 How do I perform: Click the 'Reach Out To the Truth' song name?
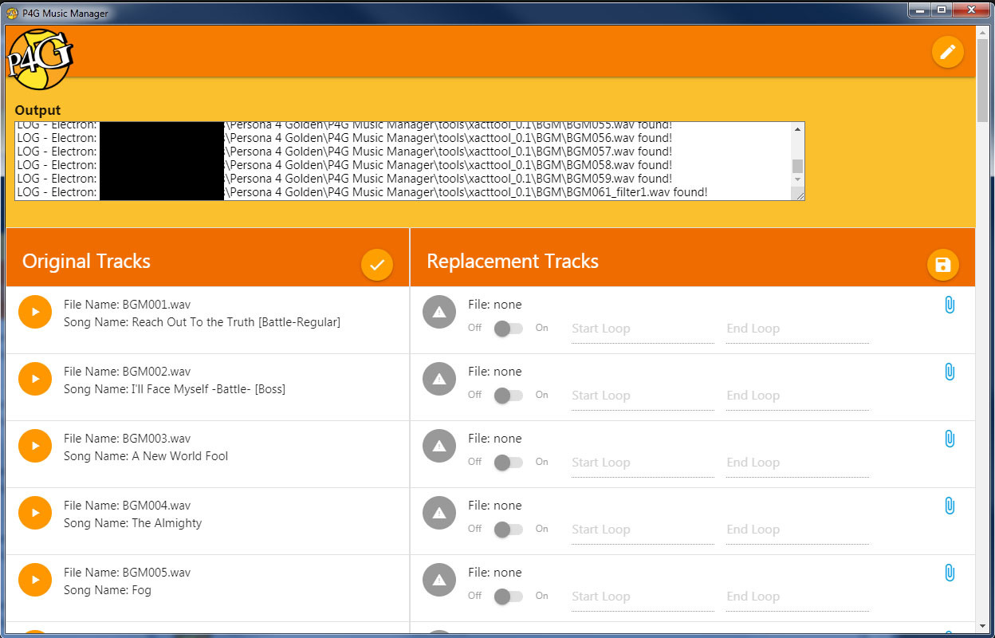(236, 322)
